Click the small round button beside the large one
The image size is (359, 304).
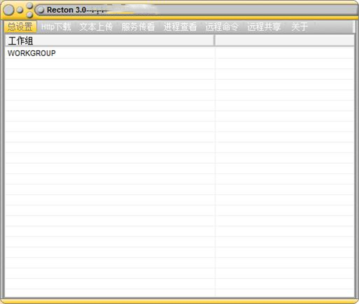(20, 10)
